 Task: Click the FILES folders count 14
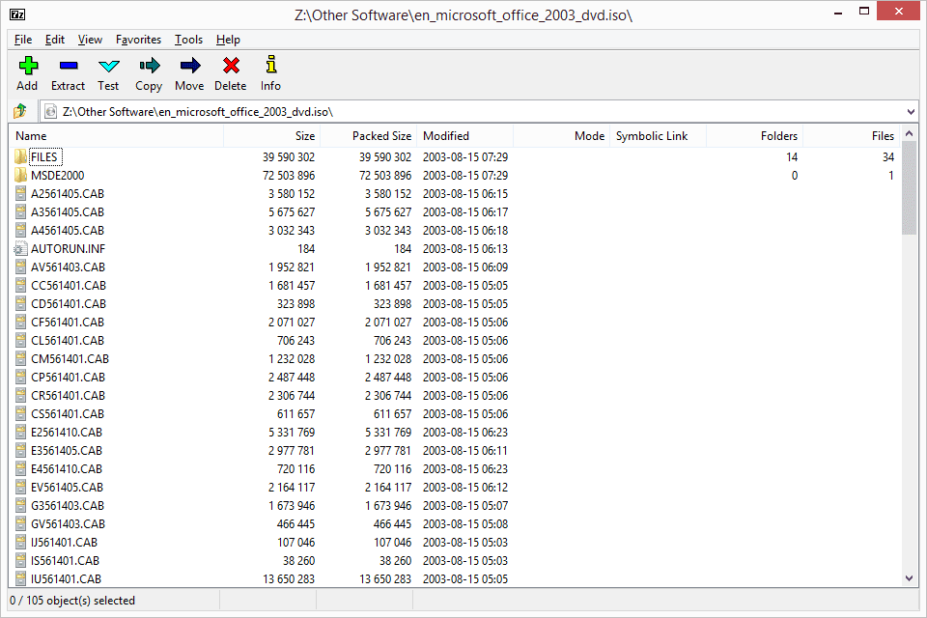tap(792, 157)
